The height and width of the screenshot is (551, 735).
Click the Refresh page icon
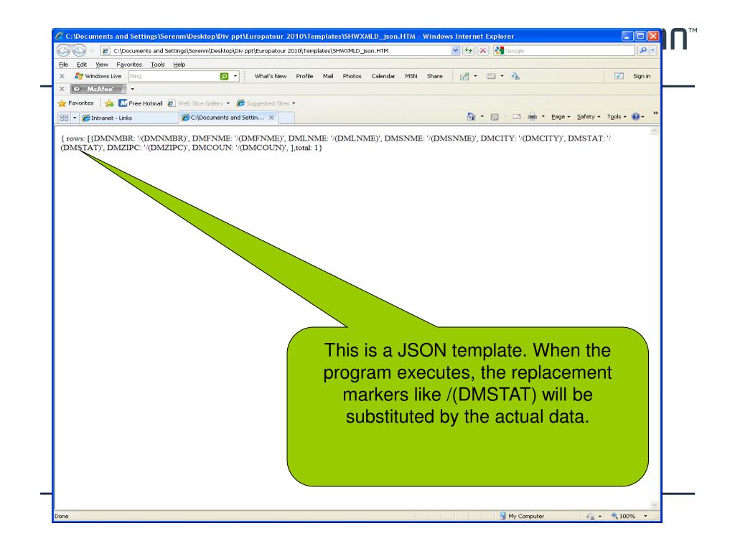(x=468, y=51)
